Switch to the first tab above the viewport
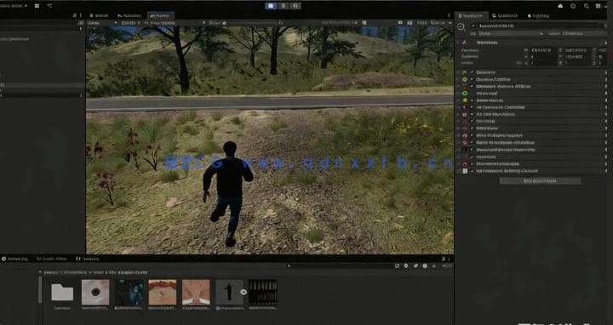Image resolution: width=613 pixels, height=325 pixels. pos(99,15)
